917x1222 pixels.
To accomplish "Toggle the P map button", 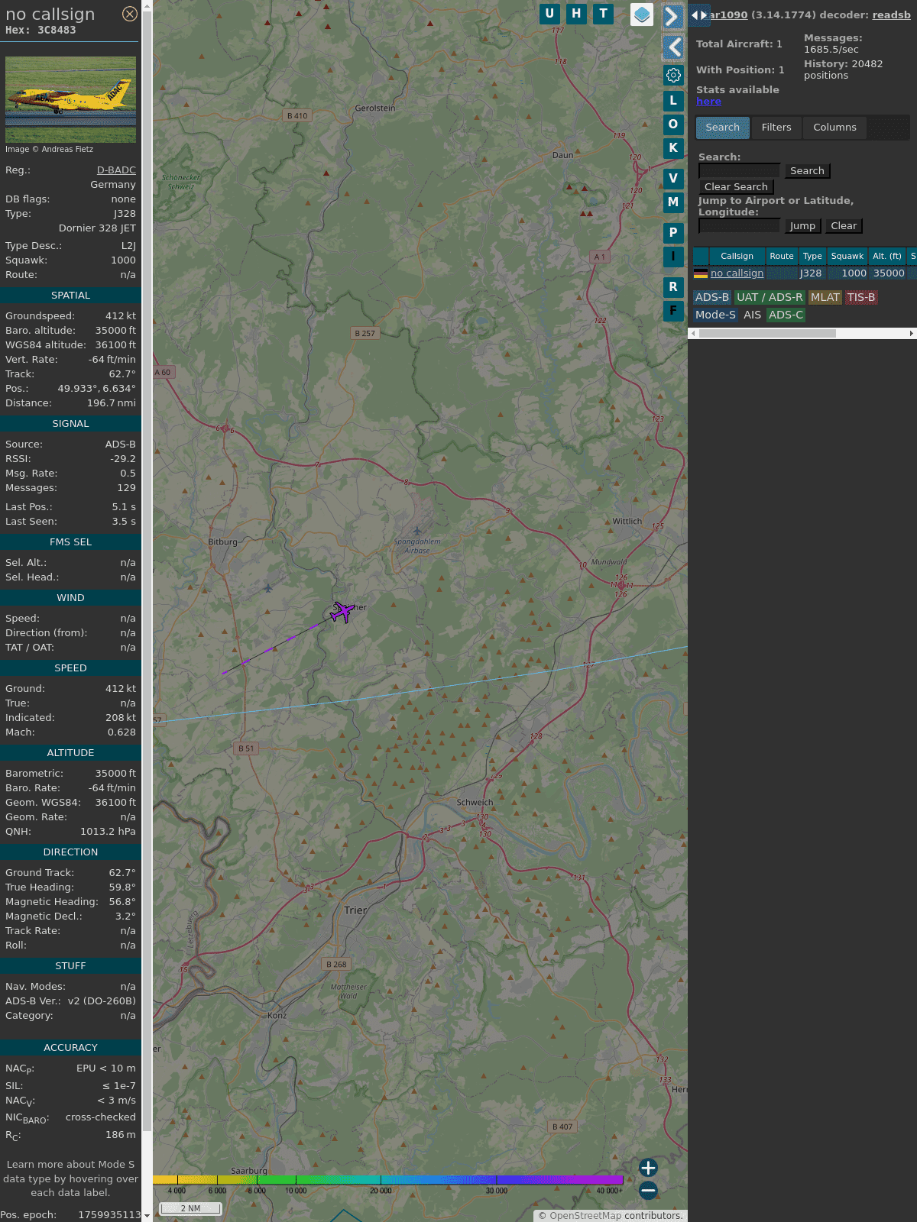I will pos(673,233).
